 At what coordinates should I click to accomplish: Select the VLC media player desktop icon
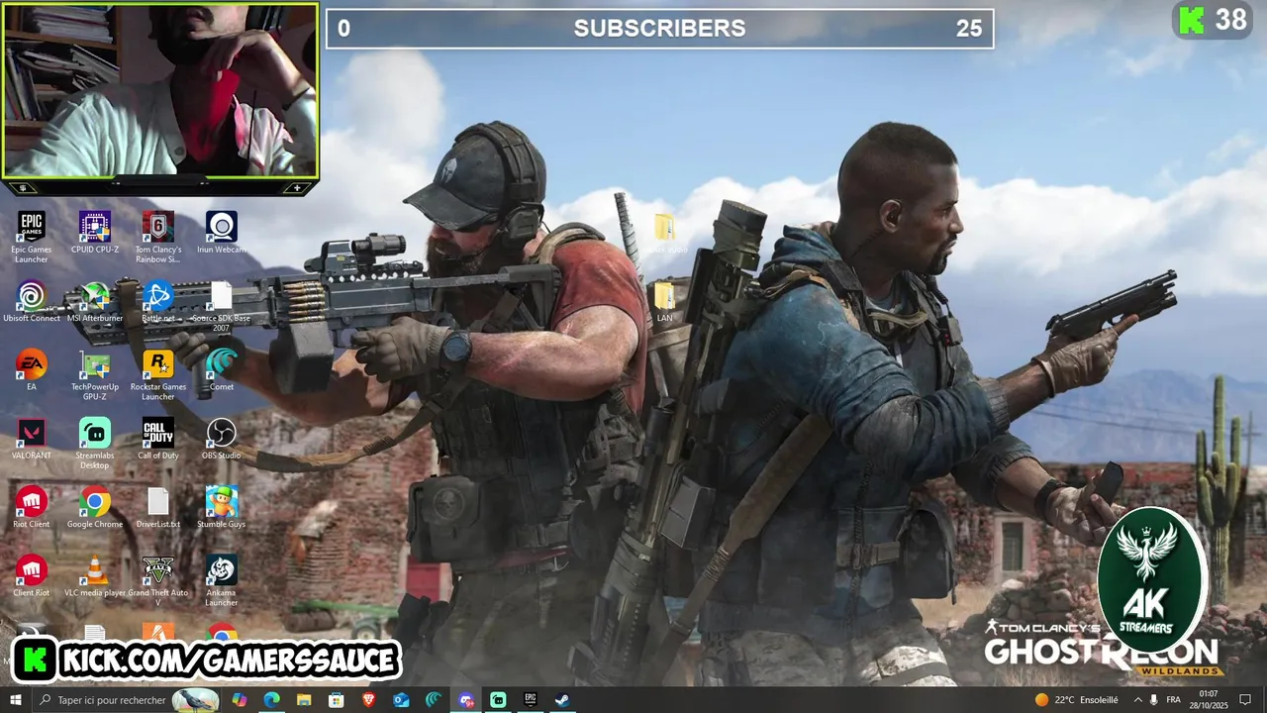(x=95, y=575)
